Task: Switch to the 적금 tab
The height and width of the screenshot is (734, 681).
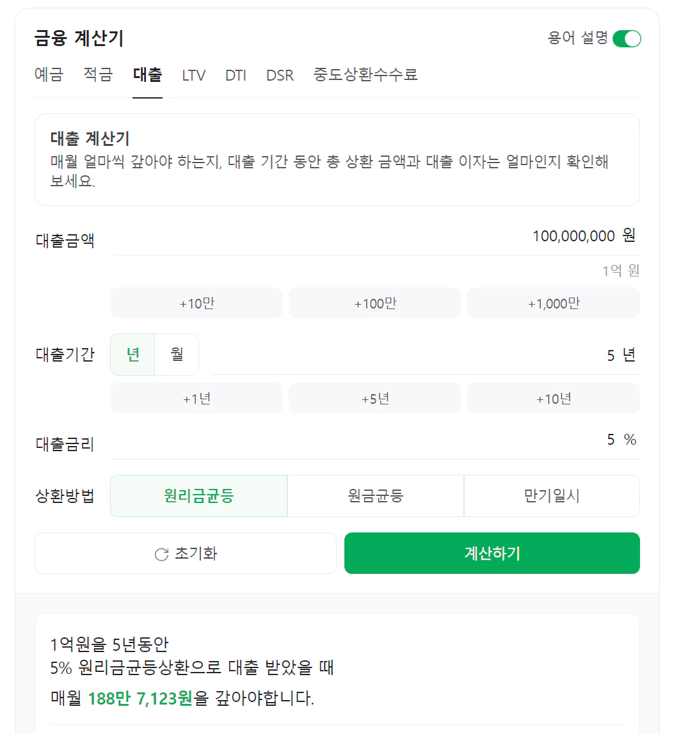Action: (97, 75)
